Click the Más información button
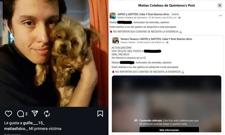Viewport: 225px width, 135px height. tap(169, 130)
